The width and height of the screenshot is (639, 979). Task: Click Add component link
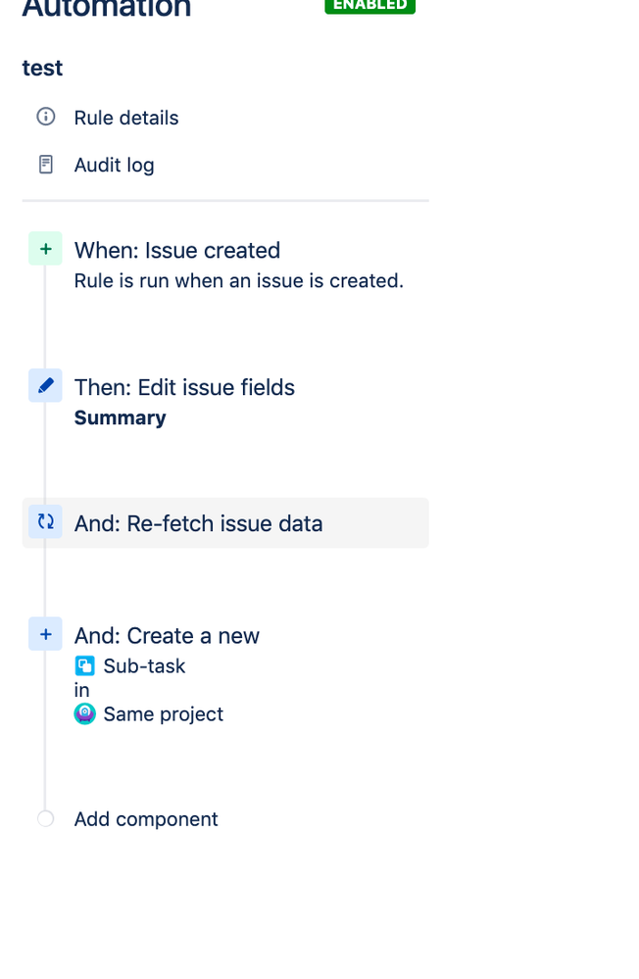tap(146, 819)
